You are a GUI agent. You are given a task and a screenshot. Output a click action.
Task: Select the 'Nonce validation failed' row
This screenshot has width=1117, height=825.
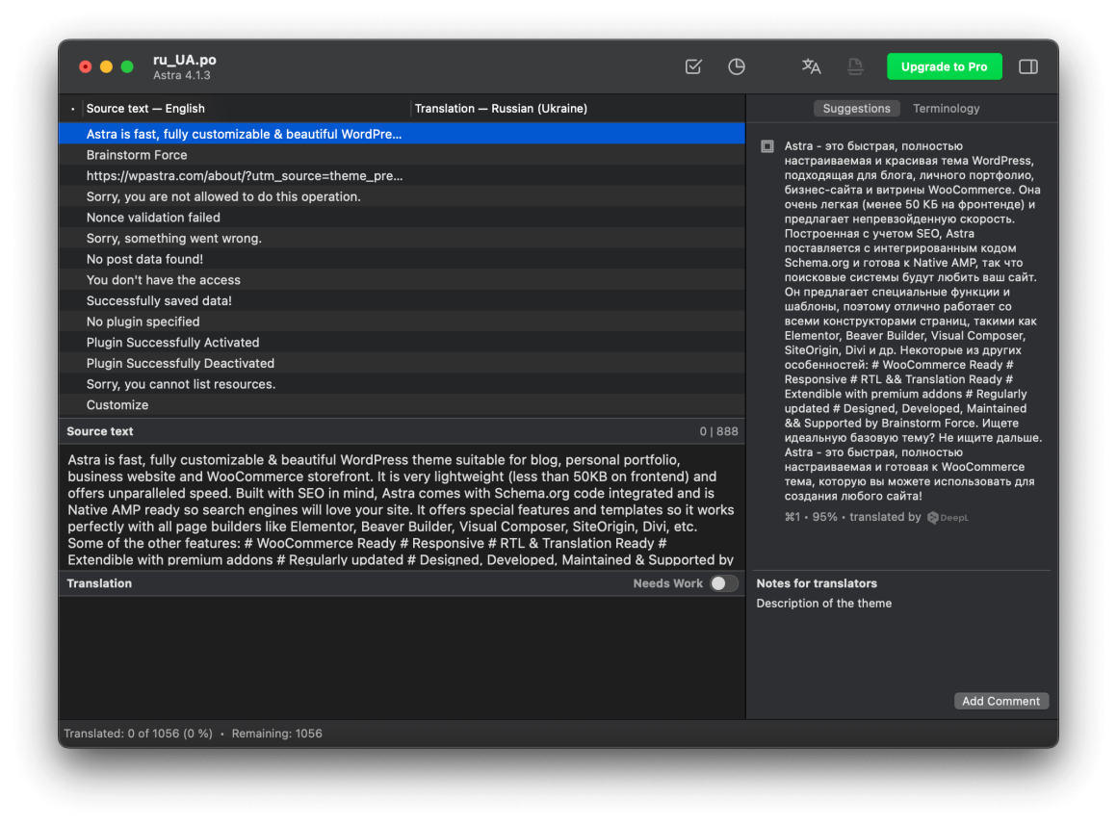tap(402, 218)
